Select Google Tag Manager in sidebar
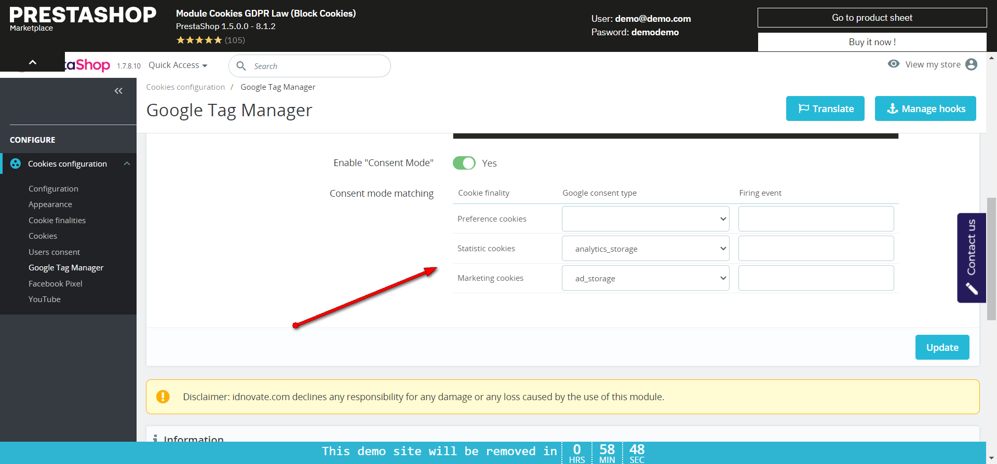Image resolution: width=997 pixels, height=464 pixels. 66,268
